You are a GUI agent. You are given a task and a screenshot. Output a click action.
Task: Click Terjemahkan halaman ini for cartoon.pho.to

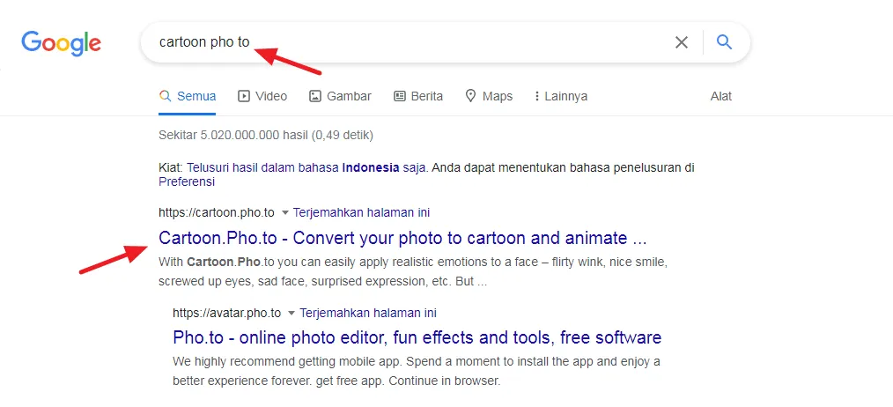click(x=361, y=212)
